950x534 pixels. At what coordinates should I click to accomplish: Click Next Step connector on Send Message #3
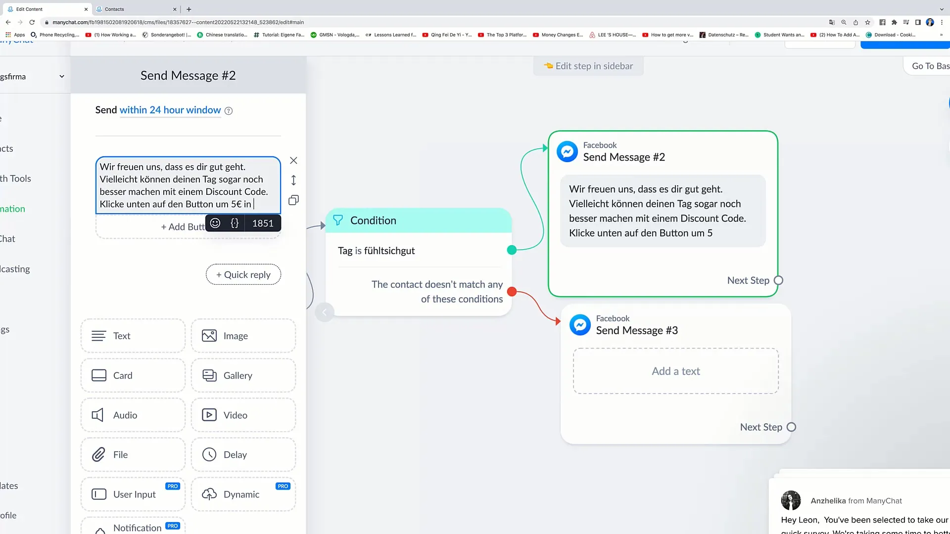[x=791, y=427]
